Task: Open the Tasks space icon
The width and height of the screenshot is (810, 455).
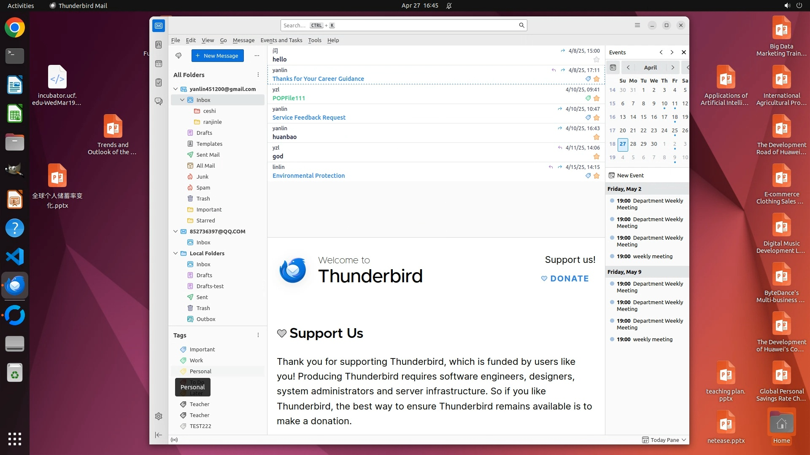Action: (159, 83)
